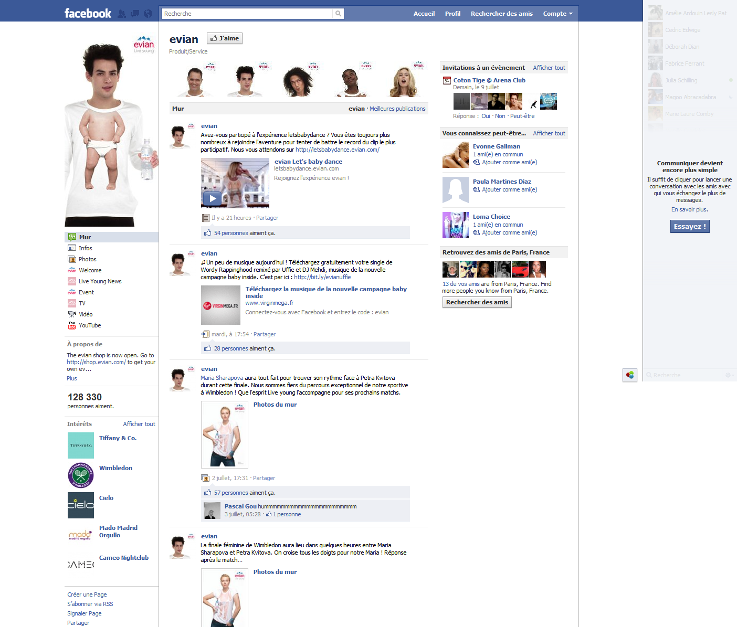Open Profil in top navigation
737x627 pixels.
pos(452,14)
